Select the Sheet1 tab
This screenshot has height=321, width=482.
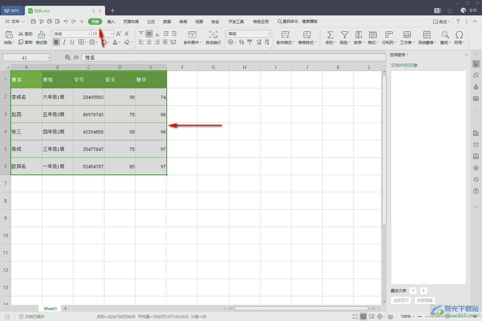click(50, 308)
